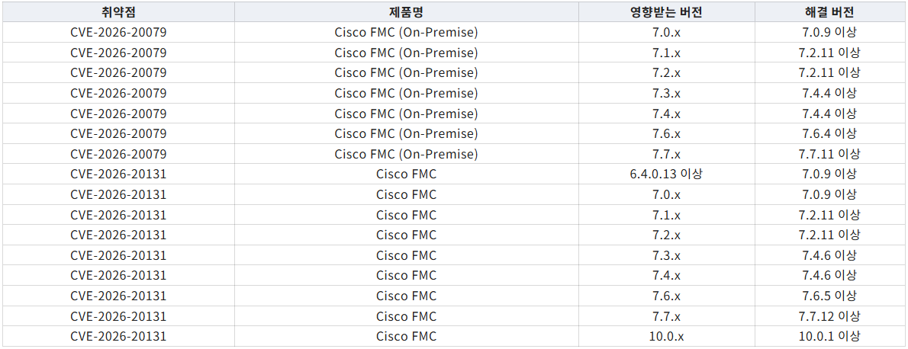Select Cisco FMC (On-Premise) in the 7.7.x row
The width and height of the screenshot is (908, 349).
(x=407, y=154)
